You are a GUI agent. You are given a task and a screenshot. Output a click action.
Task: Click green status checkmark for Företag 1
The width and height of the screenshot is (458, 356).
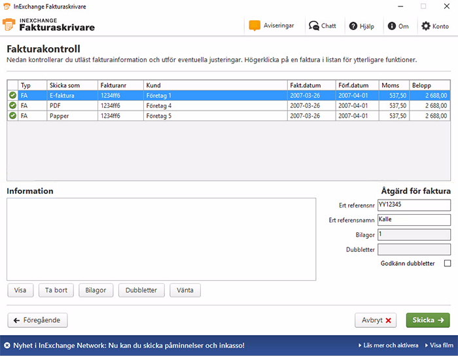[12, 95]
